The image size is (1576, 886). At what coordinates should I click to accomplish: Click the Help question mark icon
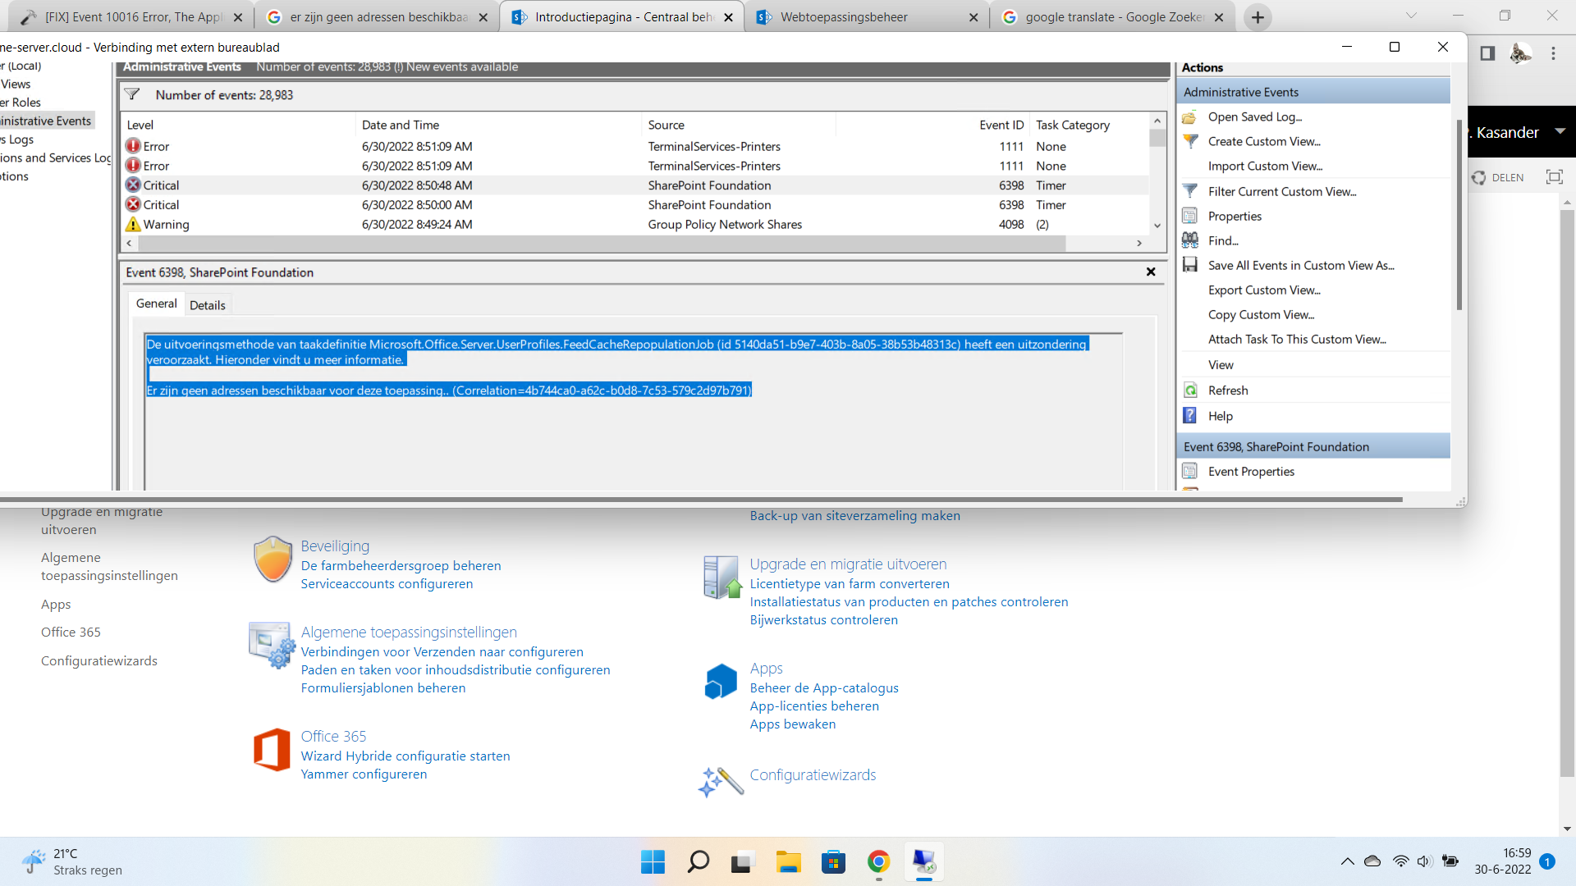[1190, 416]
